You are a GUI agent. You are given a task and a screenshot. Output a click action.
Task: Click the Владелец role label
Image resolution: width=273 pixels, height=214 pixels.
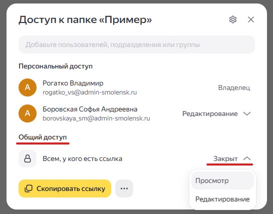click(234, 87)
